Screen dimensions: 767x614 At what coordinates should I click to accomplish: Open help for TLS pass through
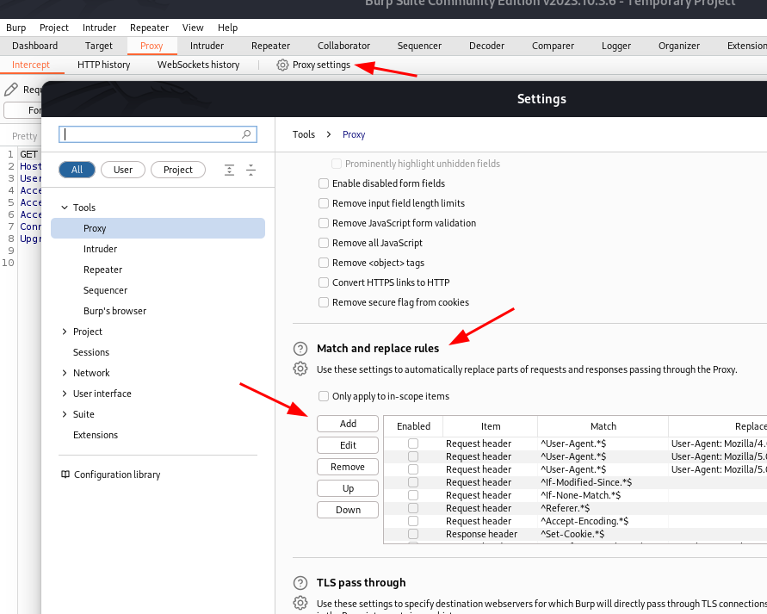point(300,583)
